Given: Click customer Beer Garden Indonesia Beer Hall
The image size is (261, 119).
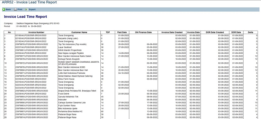Looking at the screenshot, I should 73,70.
